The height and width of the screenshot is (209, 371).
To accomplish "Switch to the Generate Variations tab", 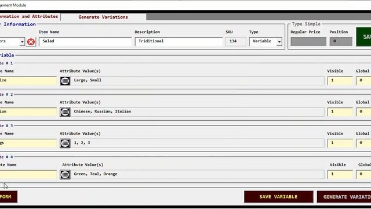I will [103, 17].
